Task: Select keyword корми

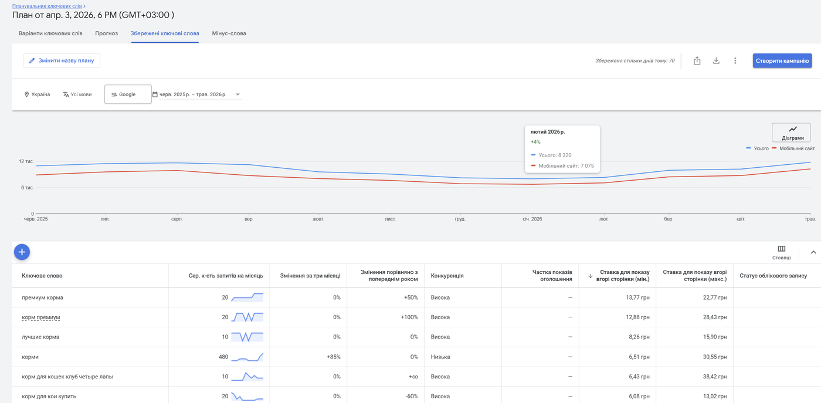Action: (x=30, y=357)
